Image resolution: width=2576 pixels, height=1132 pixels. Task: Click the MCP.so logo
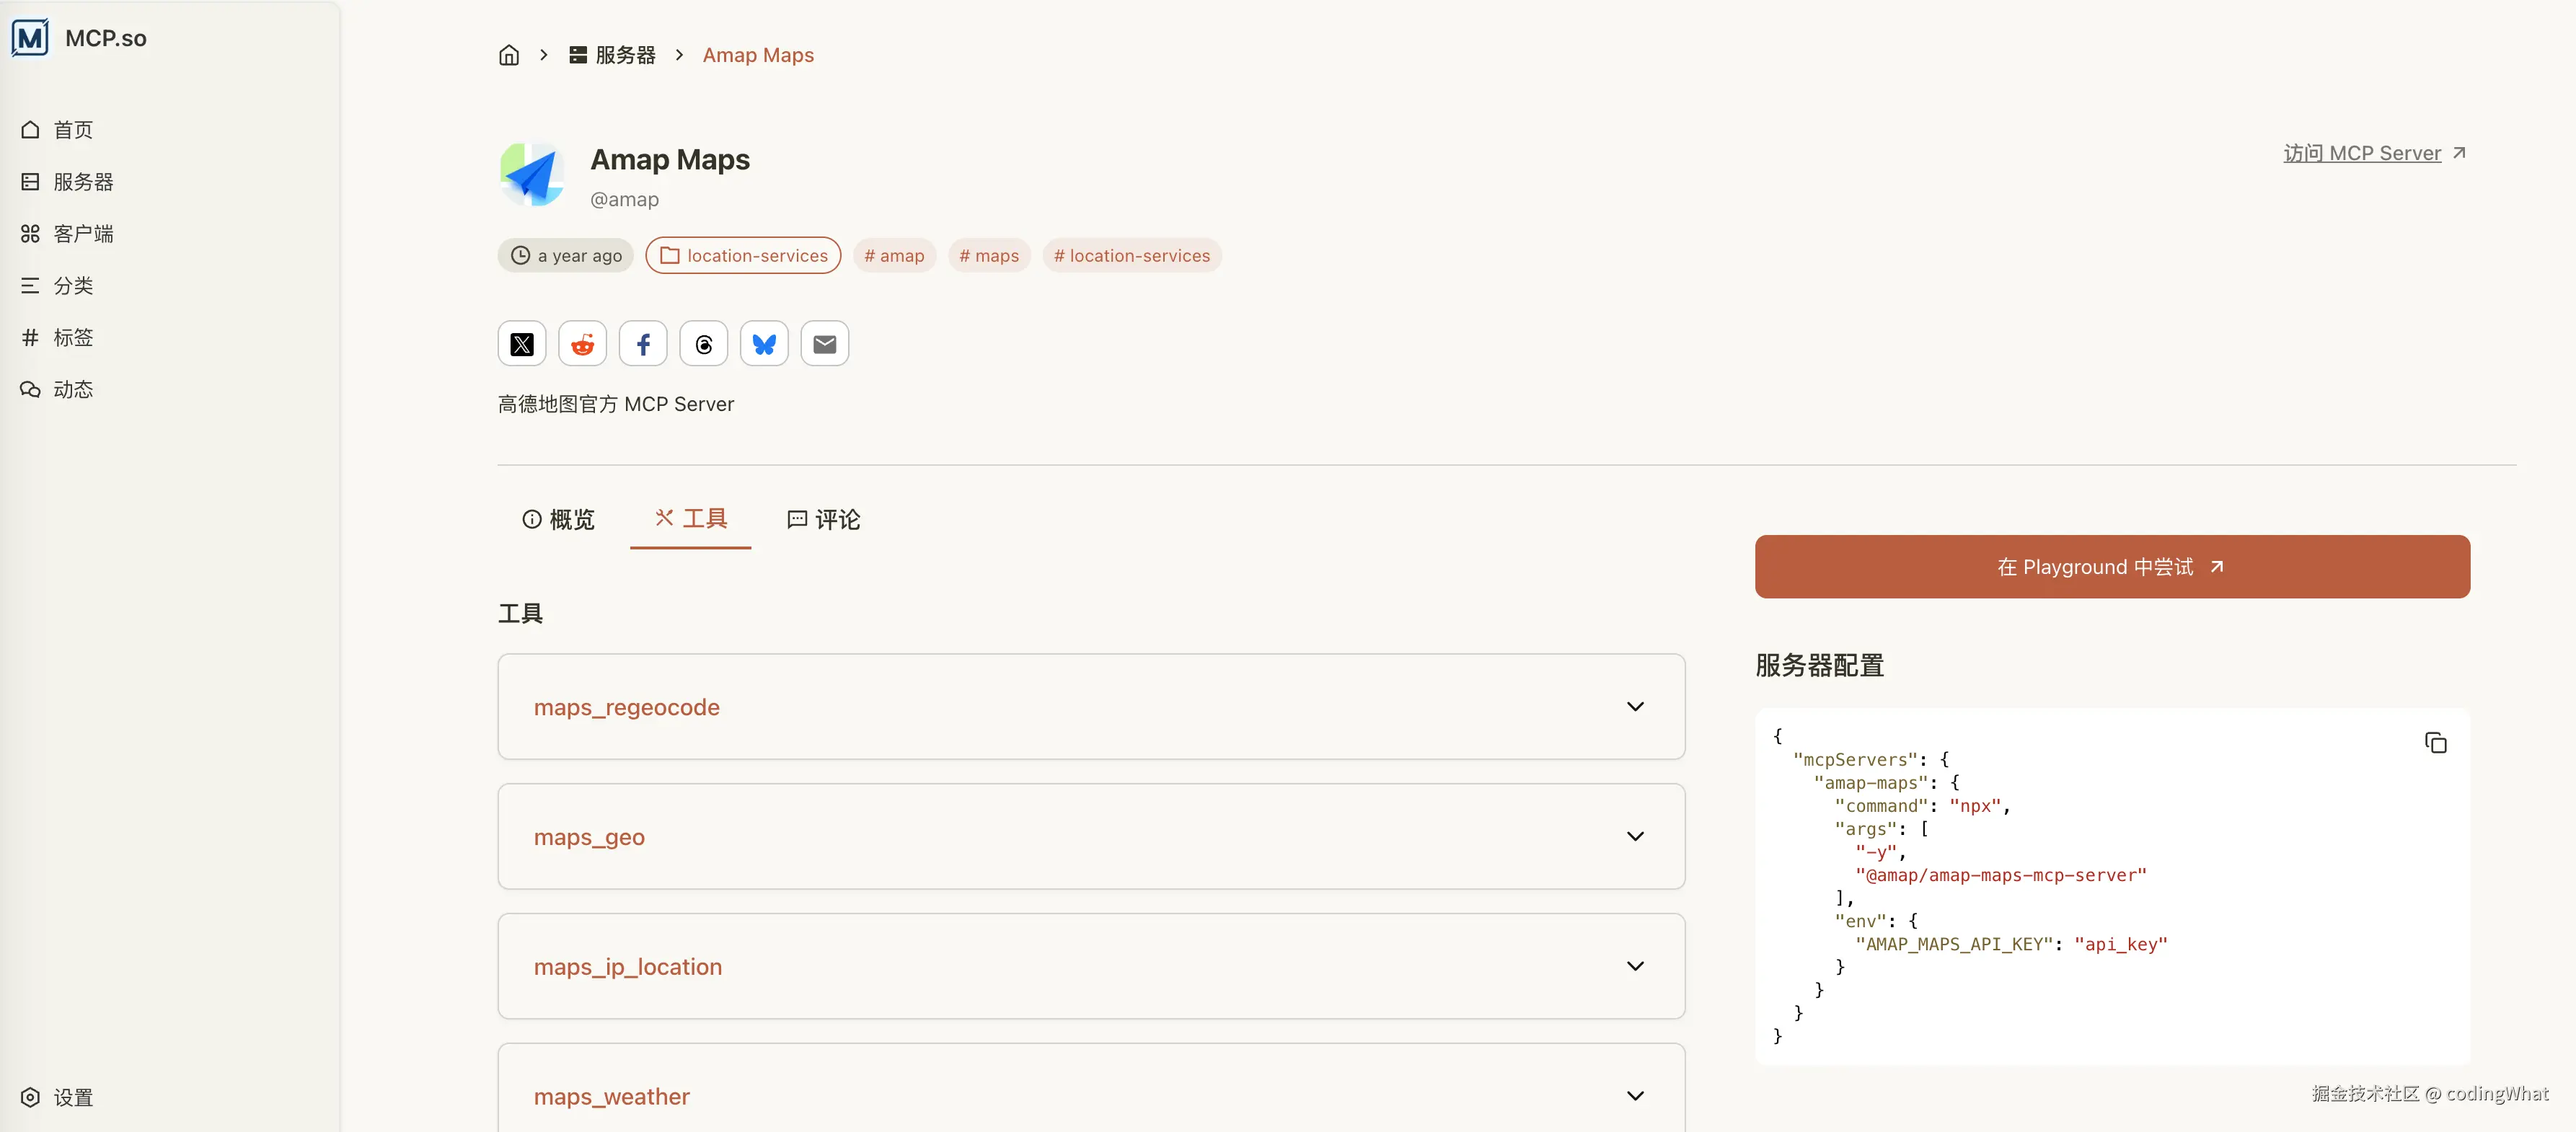click(30, 38)
